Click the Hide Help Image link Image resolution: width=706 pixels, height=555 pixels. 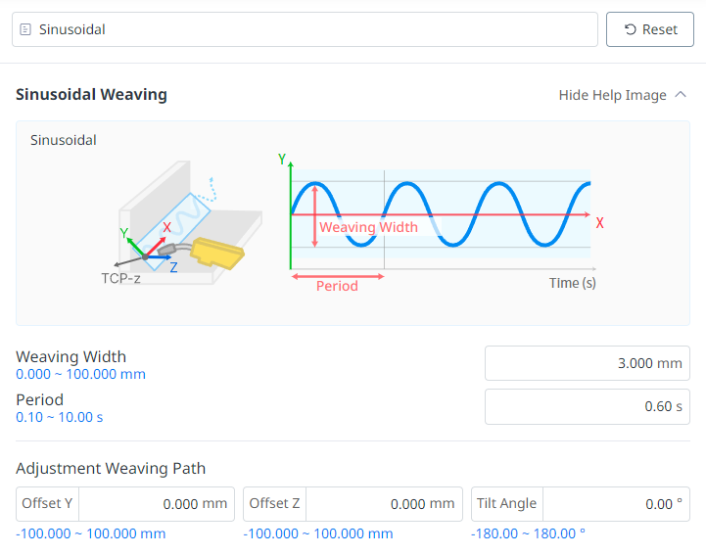612,95
